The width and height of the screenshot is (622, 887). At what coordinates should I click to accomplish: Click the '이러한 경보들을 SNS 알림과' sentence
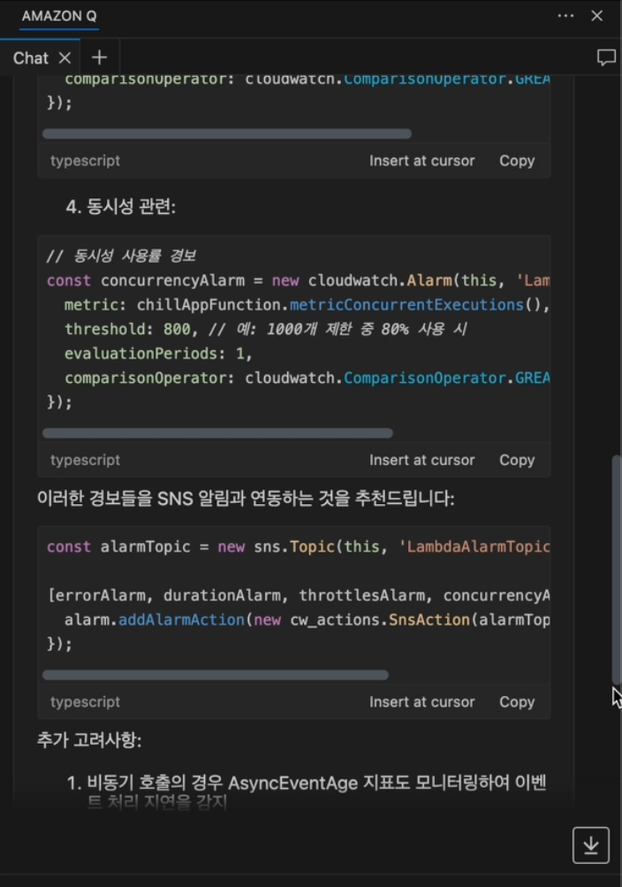tap(246, 499)
